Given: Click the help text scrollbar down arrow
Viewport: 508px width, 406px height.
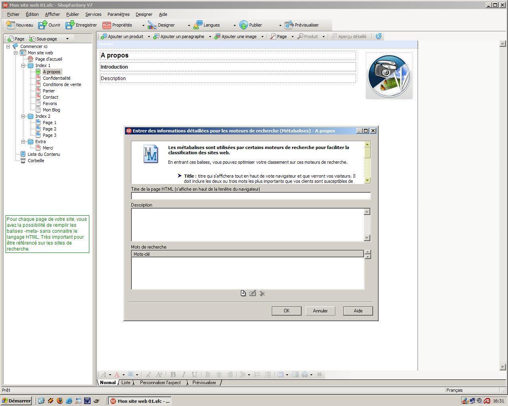Looking at the screenshot, I should pyautogui.click(x=368, y=180).
